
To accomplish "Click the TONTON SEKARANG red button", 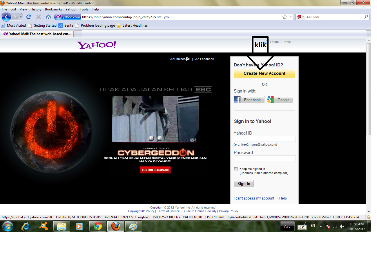I will 155,170.
